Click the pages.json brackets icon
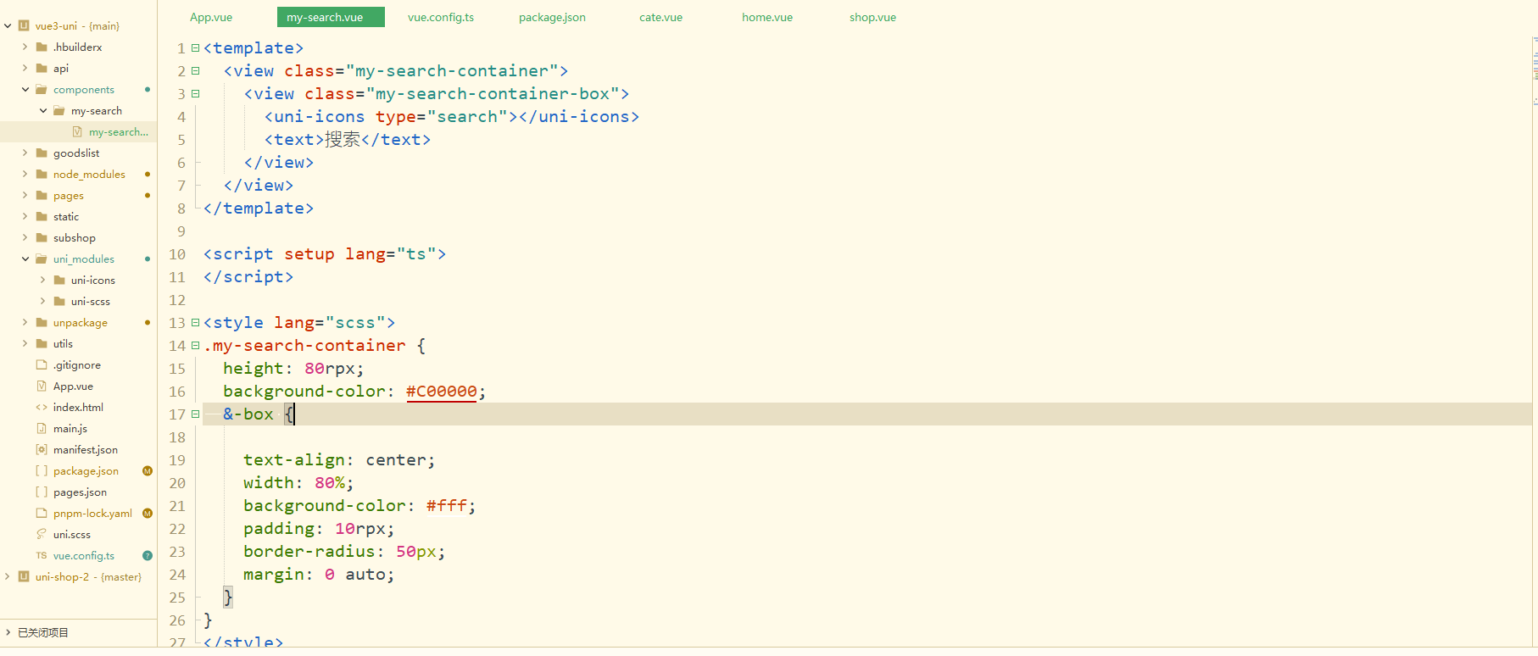 point(42,492)
